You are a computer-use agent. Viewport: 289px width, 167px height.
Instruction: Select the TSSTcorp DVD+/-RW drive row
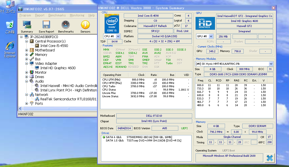point(146,141)
